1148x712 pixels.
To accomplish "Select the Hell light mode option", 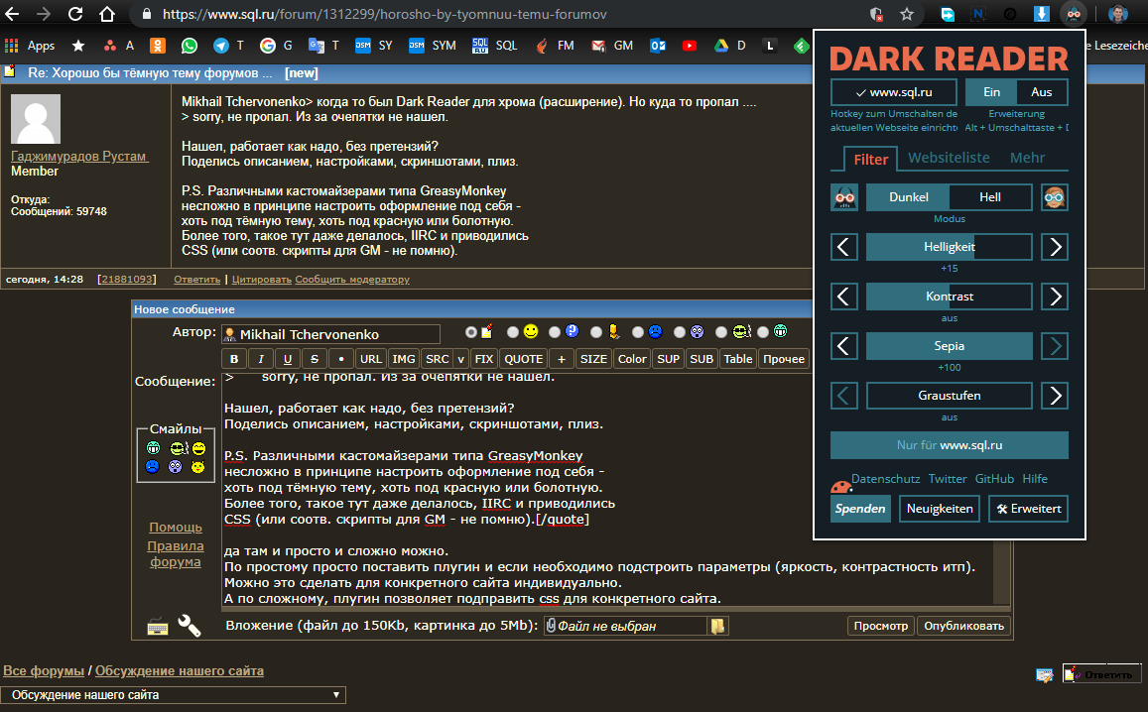I will coord(990,197).
